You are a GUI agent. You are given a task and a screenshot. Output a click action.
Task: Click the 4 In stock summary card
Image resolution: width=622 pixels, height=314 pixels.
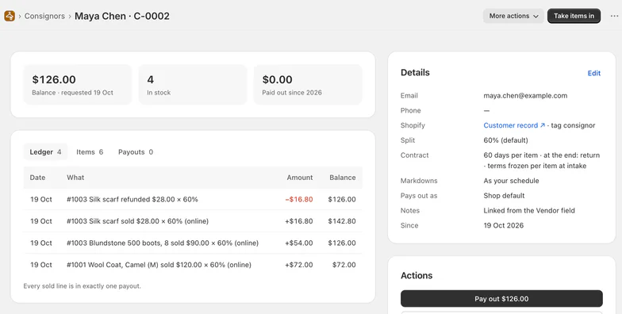193,85
